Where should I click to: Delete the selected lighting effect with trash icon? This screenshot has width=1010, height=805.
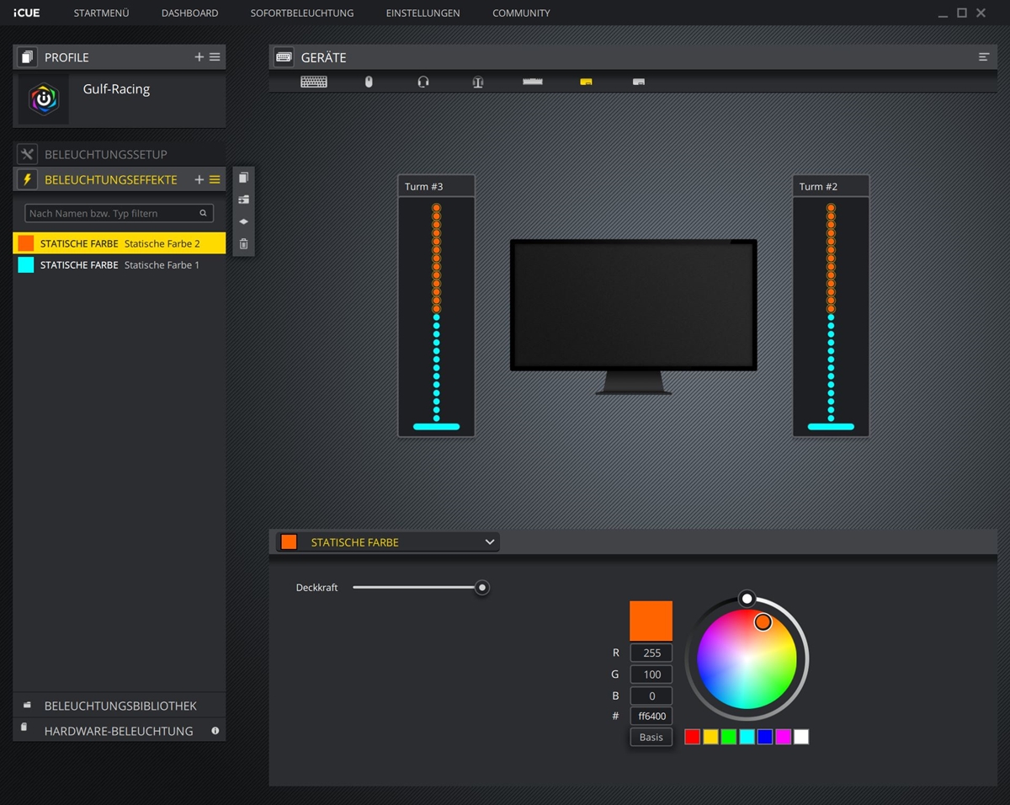(x=243, y=244)
